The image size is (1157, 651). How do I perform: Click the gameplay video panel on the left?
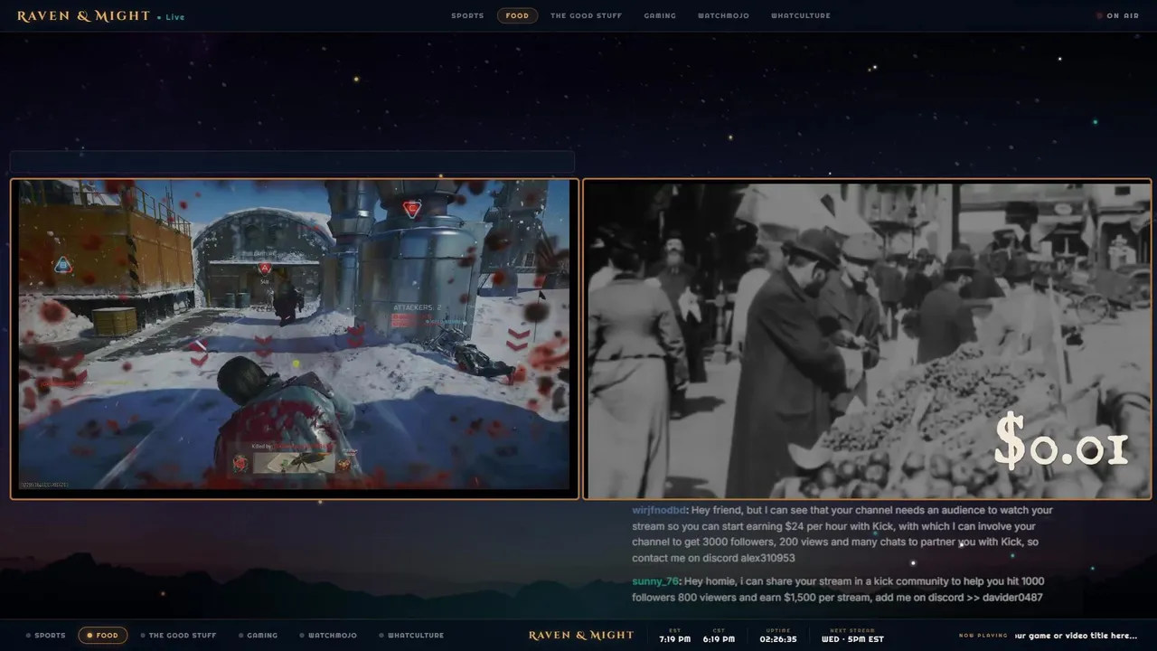click(295, 338)
